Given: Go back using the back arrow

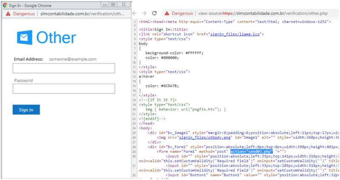Looking at the screenshot, I should click(x=135, y=14).
